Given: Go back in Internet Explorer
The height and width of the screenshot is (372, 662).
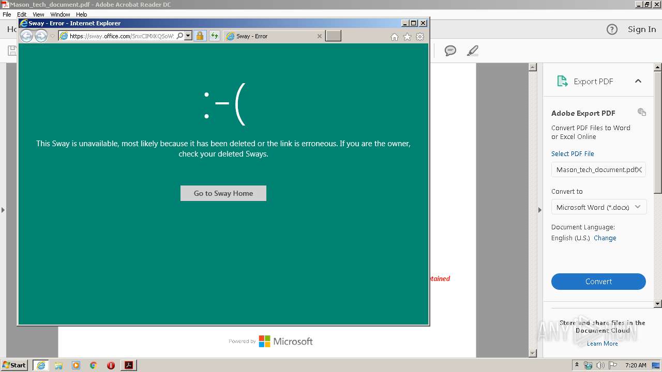Looking at the screenshot, I should click(x=26, y=36).
